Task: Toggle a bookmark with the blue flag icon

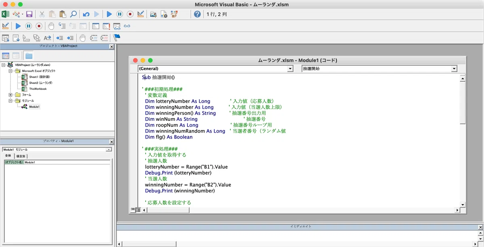Action: (x=117, y=38)
